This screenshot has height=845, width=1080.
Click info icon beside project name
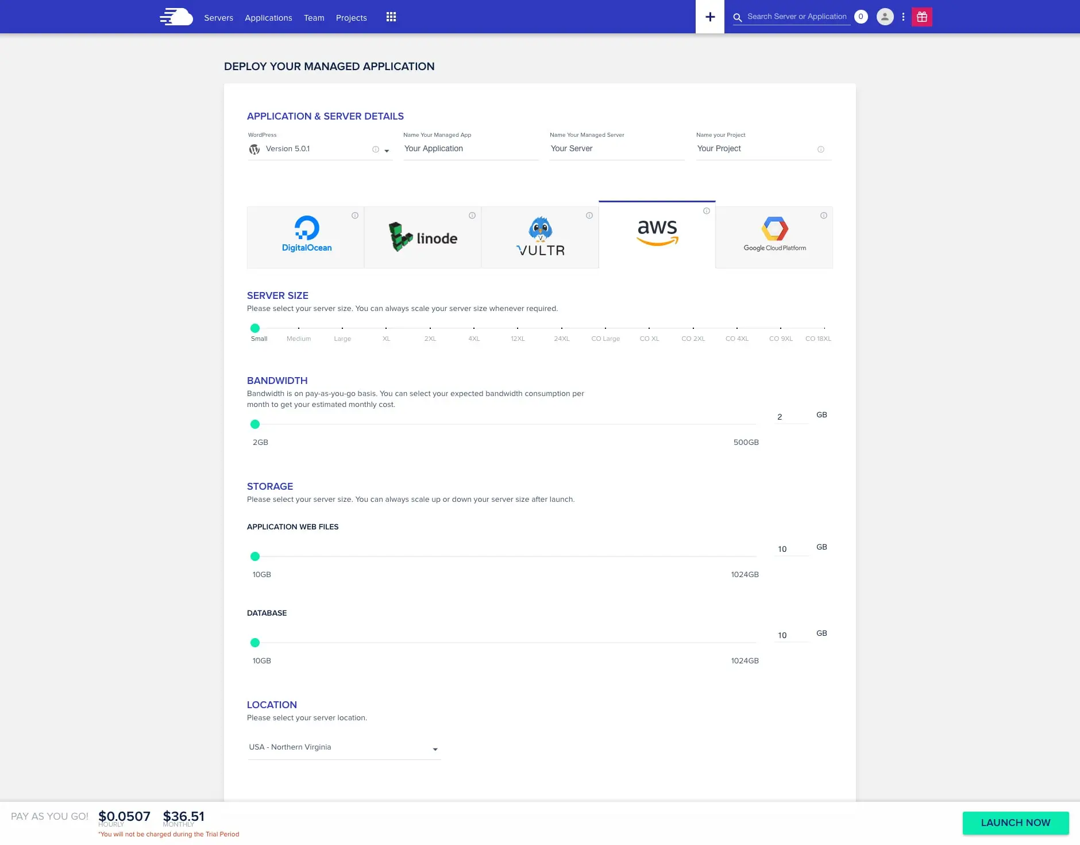coord(821,149)
